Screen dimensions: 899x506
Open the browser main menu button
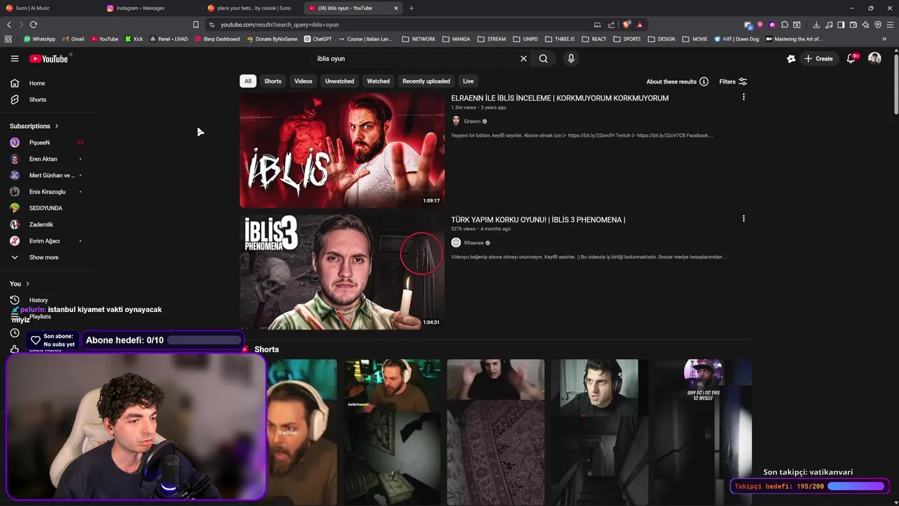(x=890, y=25)
